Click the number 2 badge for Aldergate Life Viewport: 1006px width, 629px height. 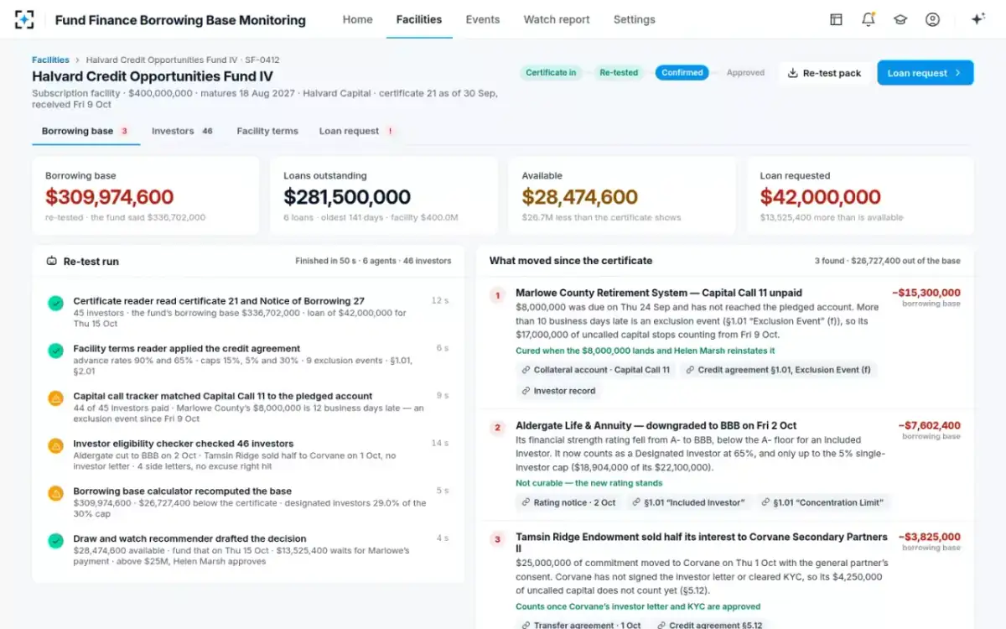497,428
